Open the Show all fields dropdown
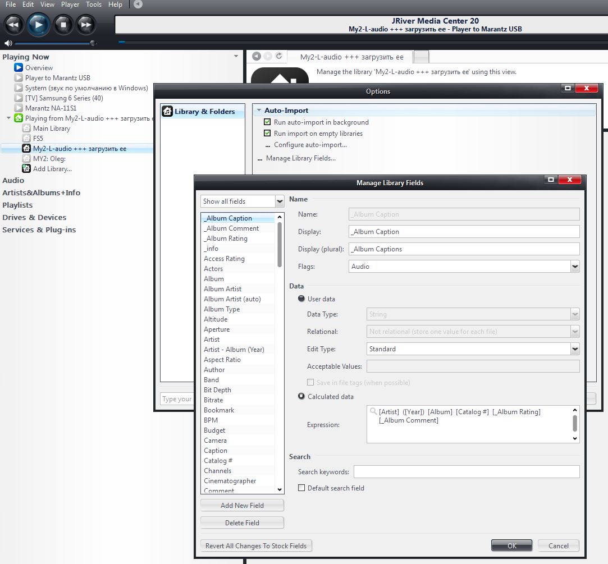The height and width of the screenshot is (564, 608). point(279,201)
